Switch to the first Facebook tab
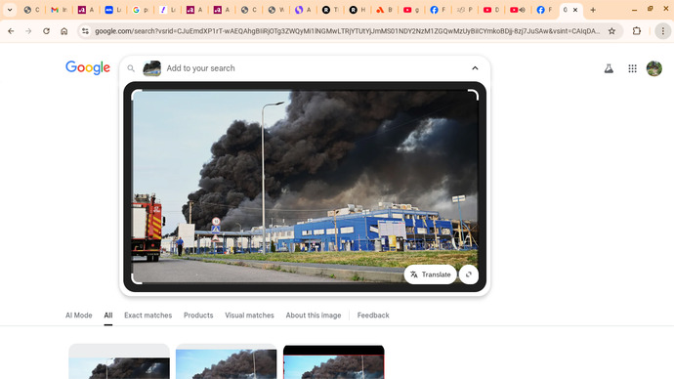674x379 pixels. pyautogui.click(x=438, y=10)
